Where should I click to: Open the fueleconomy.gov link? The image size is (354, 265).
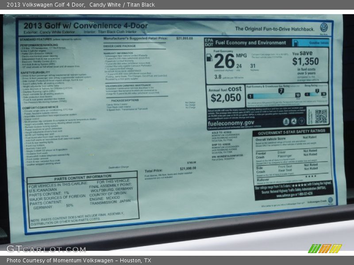(231, 123)
